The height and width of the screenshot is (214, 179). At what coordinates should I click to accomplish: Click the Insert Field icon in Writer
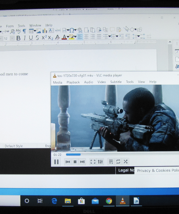(x=64, y=31)
